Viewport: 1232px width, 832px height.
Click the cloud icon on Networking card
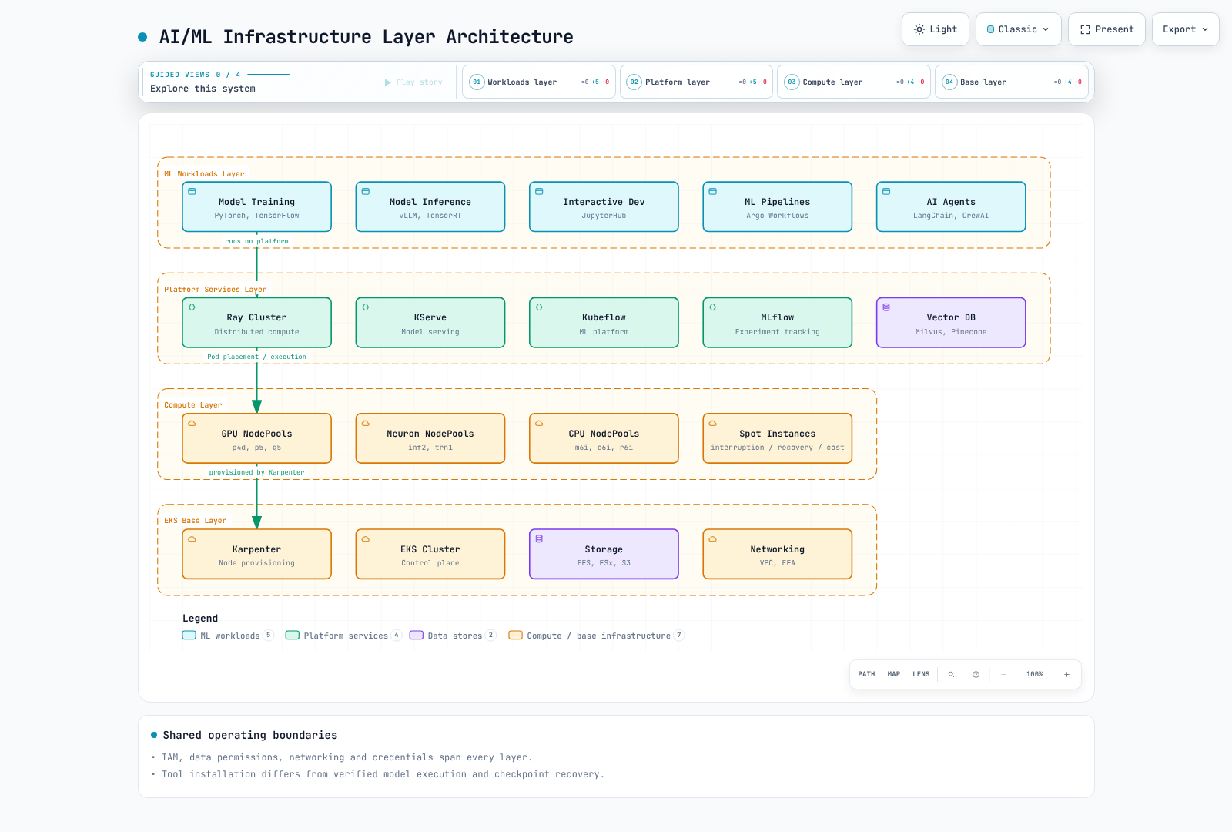[713, 538]
